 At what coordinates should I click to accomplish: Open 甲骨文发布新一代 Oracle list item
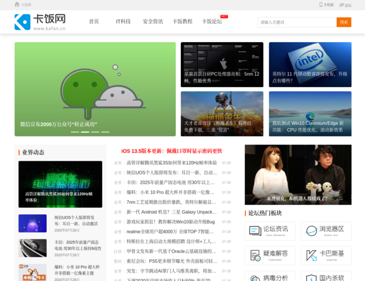[171, 251]
